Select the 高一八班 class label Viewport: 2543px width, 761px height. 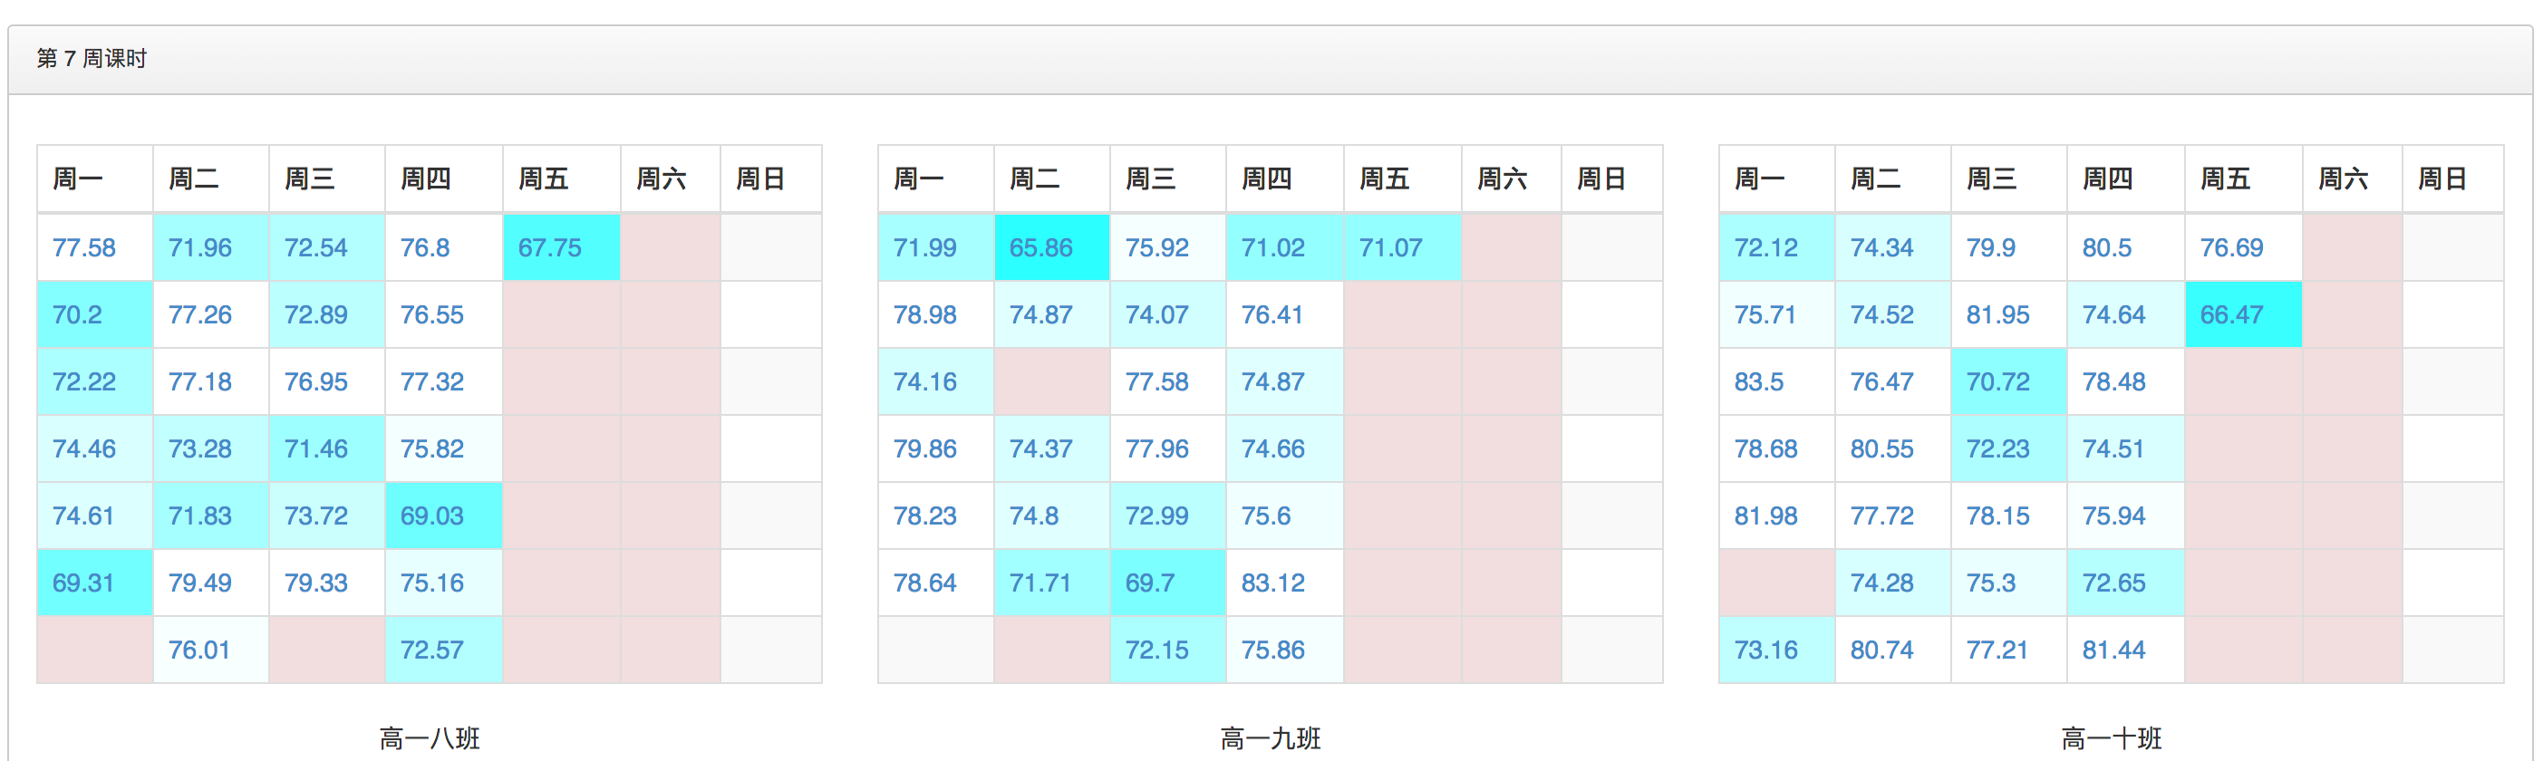pos(430,738)
